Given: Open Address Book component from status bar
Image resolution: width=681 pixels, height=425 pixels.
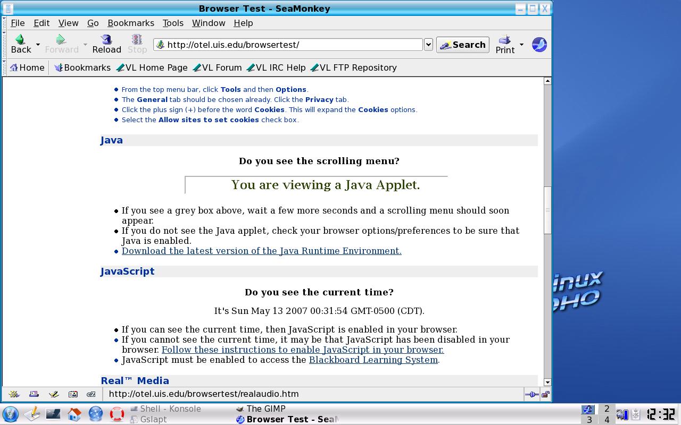Looking at the screenshot, I should coord(73,394).
